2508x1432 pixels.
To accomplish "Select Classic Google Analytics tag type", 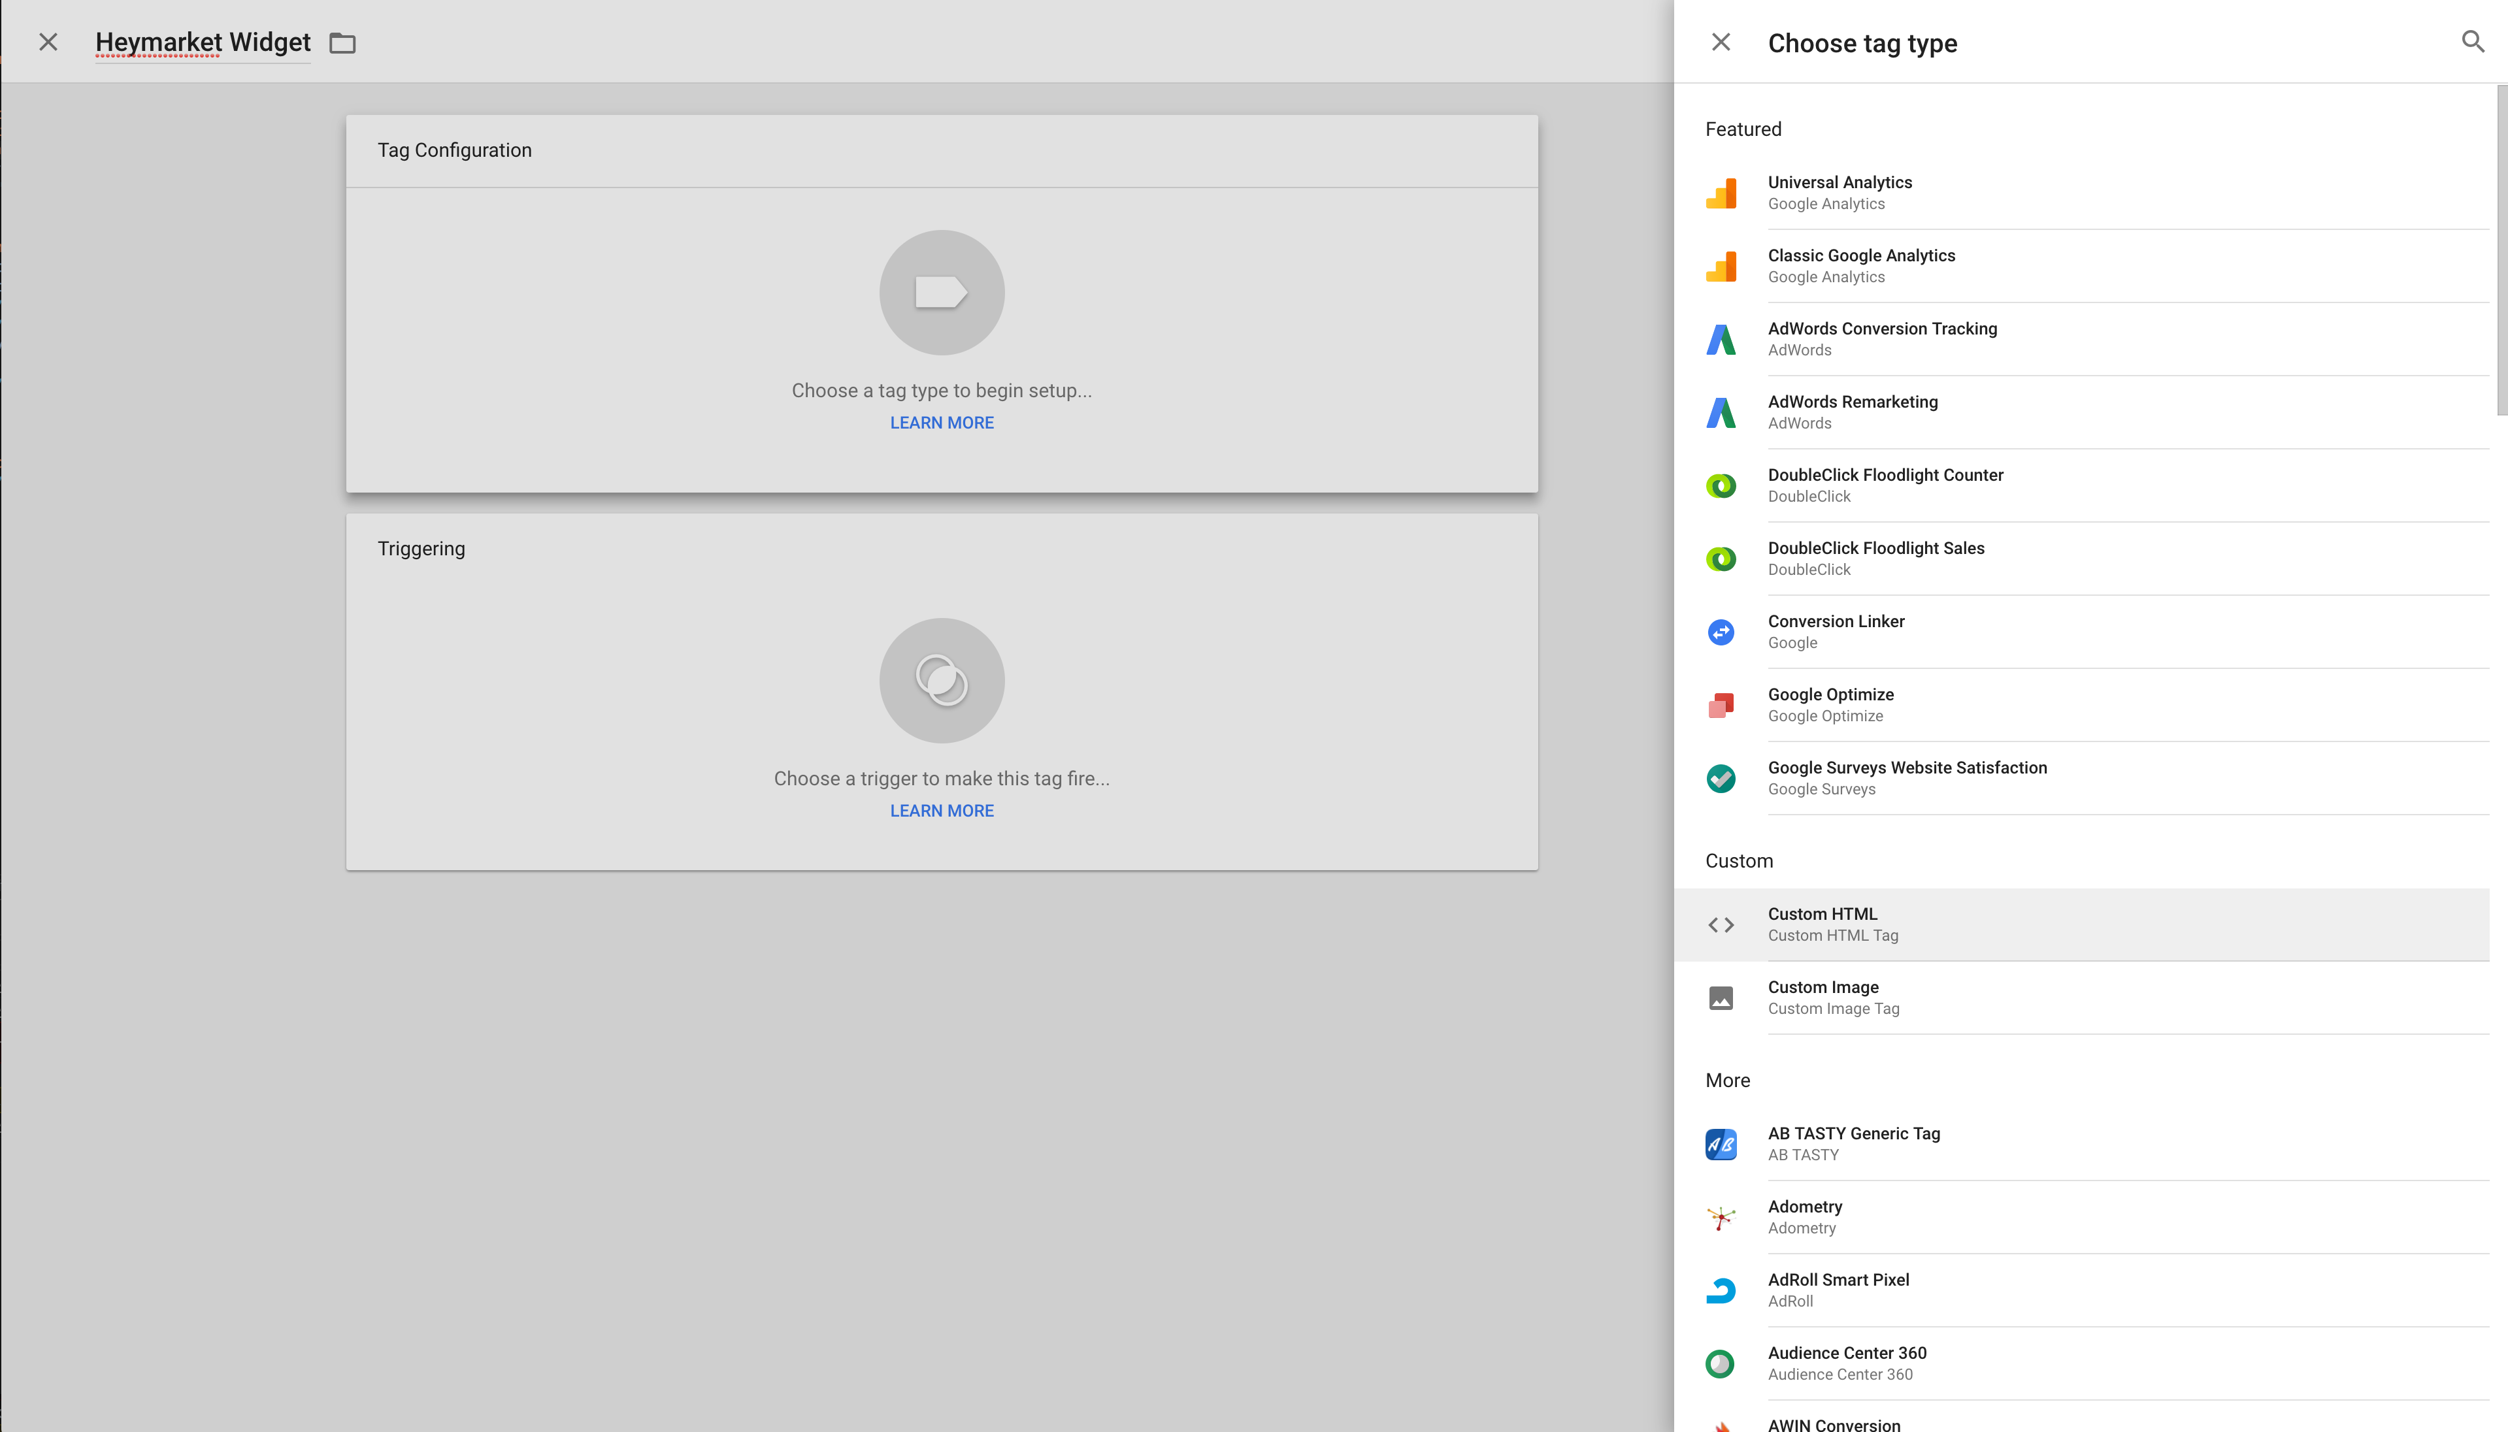I will [x=2081, y=265].
